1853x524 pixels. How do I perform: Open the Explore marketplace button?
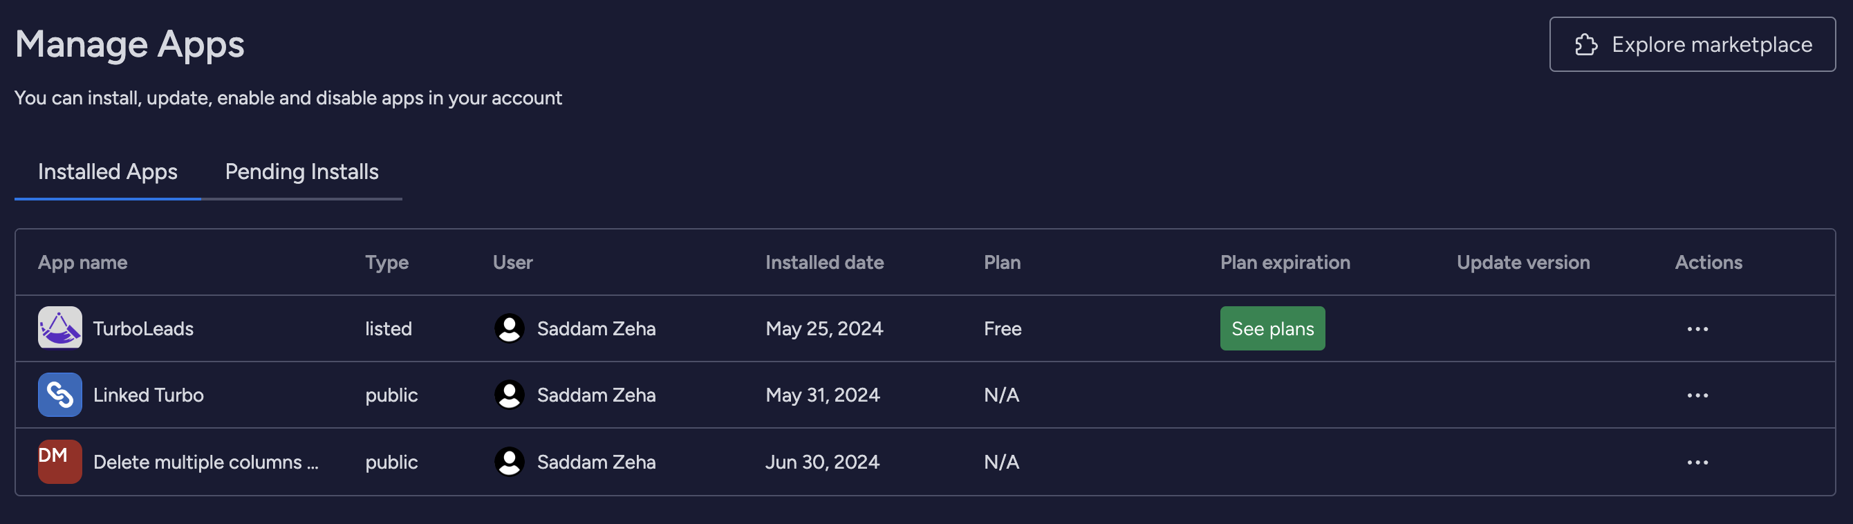click(1692, 44)
